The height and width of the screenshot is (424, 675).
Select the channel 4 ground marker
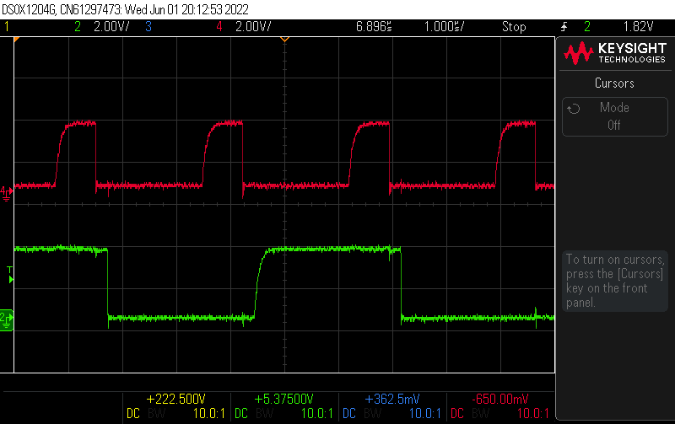point(7,194)
